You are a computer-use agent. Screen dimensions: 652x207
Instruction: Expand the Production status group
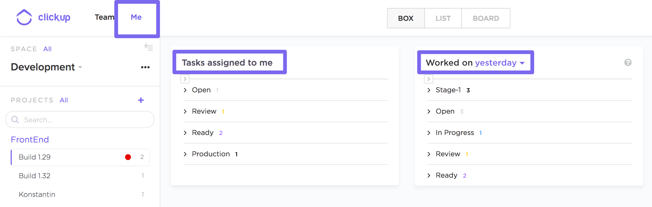pyautogui.click(x=185, y=154)
